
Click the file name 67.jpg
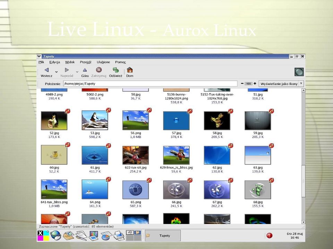click(217, 202)
